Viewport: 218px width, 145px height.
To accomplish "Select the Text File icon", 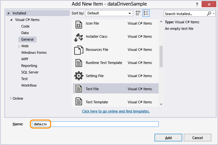I will 79,89.
